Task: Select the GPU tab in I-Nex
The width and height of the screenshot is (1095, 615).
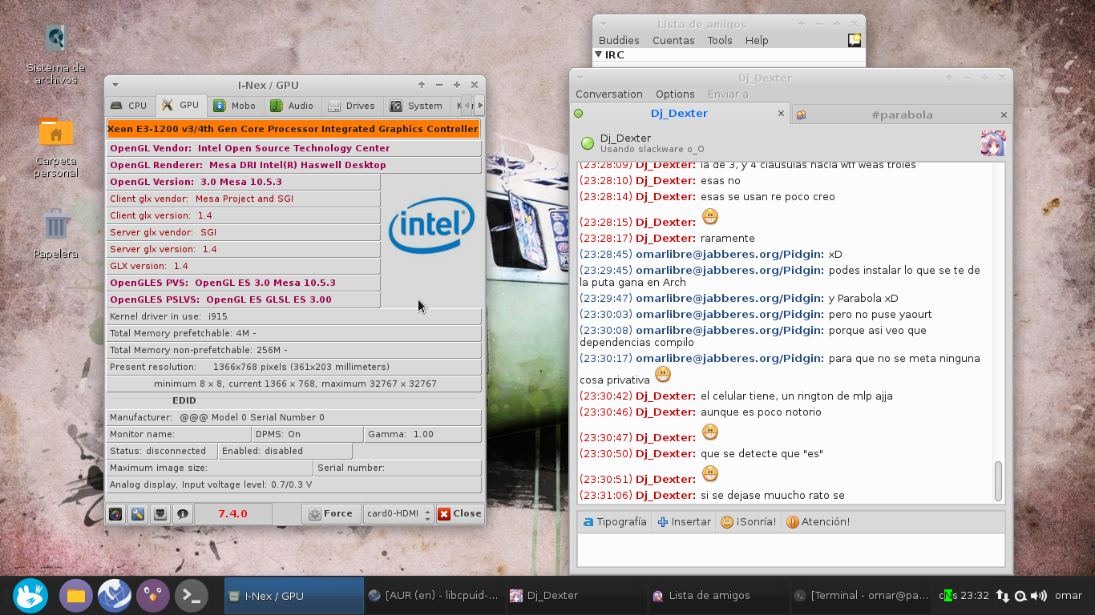Action: point(180,105)
